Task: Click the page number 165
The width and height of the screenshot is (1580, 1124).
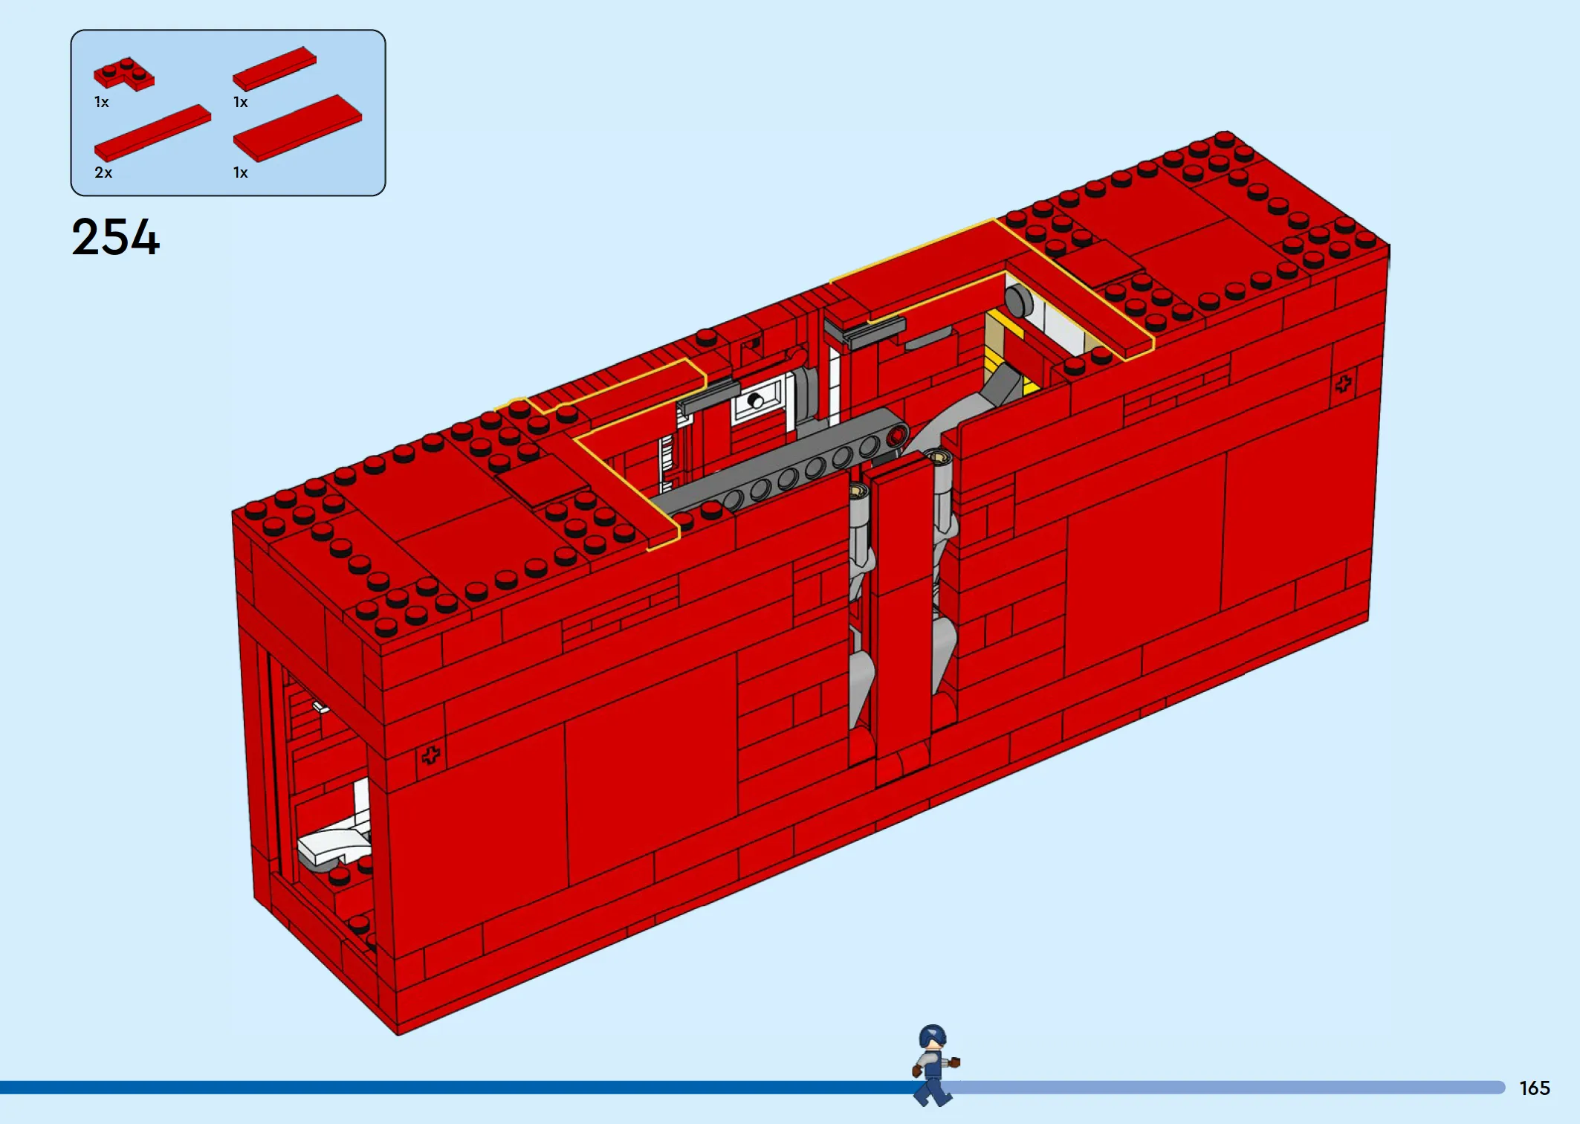Action: tap(1535, 1088)
